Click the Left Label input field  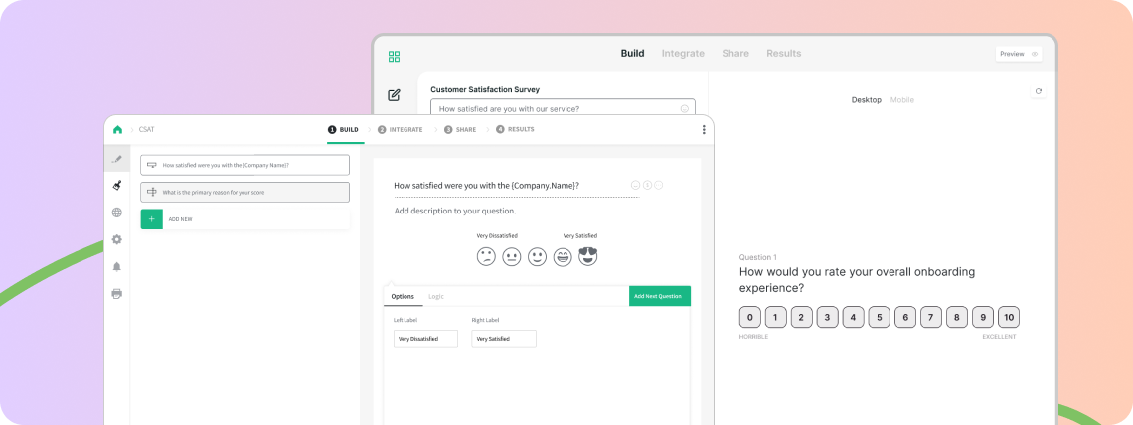tap(425, 339)
